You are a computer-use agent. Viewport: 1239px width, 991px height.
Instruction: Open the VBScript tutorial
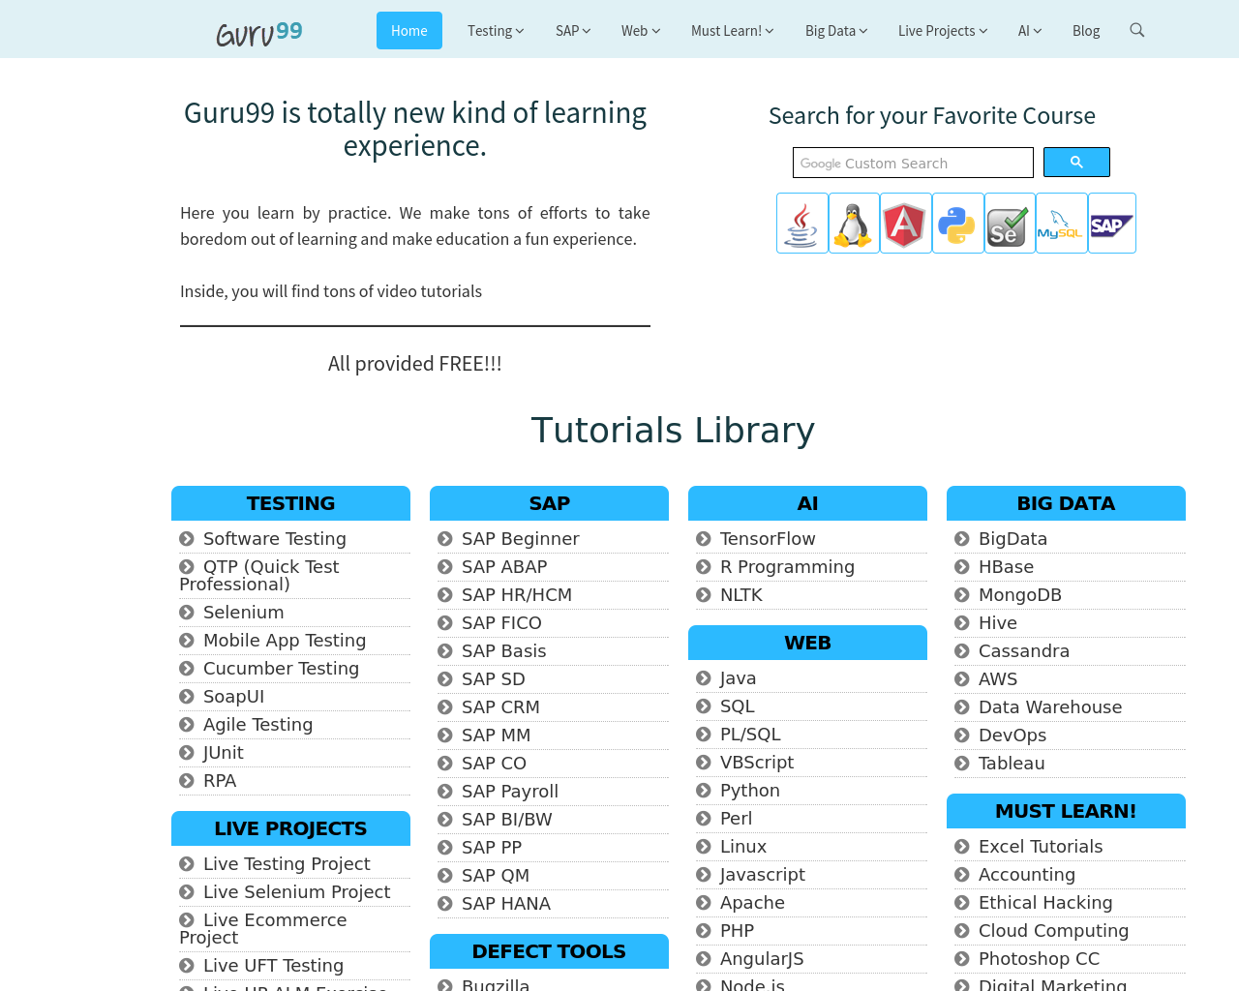coord(757,763)
